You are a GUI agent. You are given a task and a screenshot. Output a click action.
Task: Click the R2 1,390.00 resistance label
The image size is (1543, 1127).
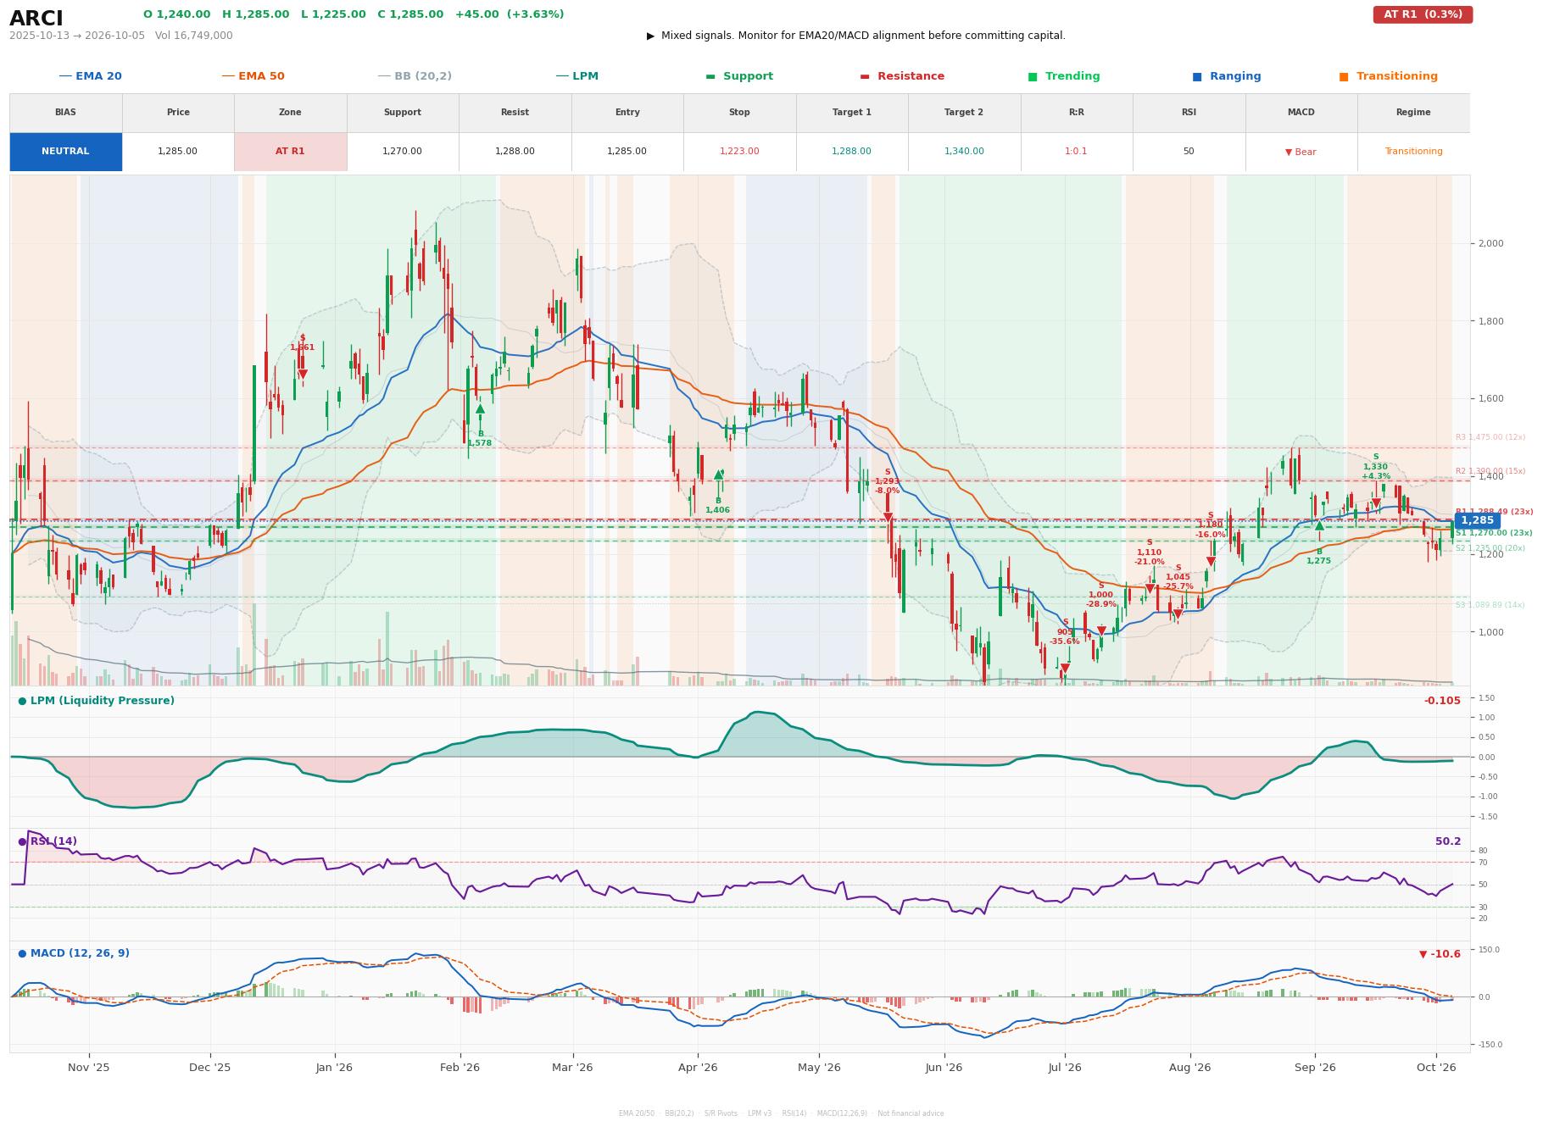1490,471
